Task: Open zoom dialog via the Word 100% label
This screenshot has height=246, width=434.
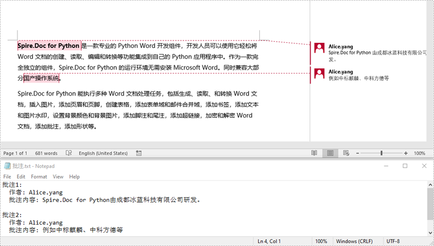Action: (x=420, y=153)
